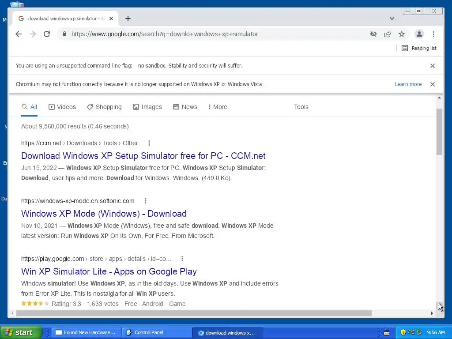
Task: Dismiss the no-sandbox warning bar
Action: (x=433, y=66)
